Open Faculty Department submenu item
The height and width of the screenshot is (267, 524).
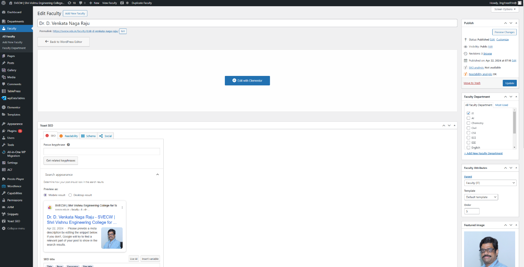(14, 48)
